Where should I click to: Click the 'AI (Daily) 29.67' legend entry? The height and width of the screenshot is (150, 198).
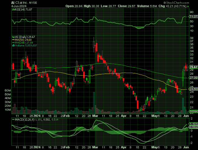click(x=25, y=37)
